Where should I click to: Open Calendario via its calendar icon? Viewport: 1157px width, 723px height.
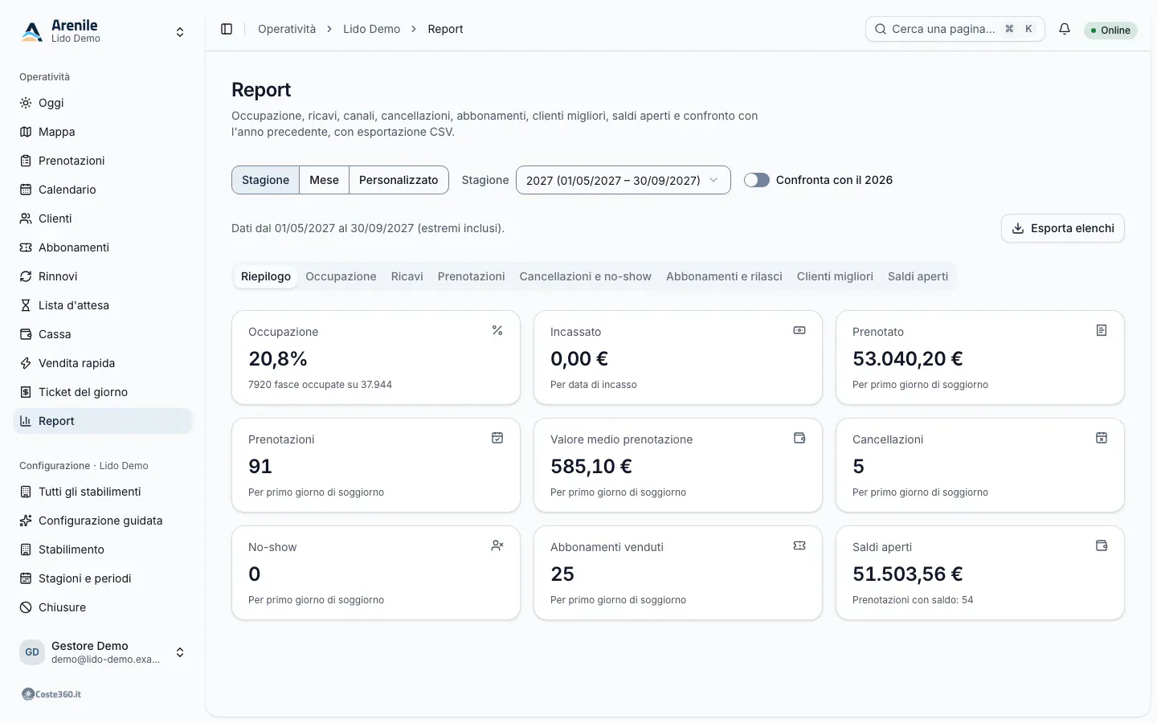point(26,190)
